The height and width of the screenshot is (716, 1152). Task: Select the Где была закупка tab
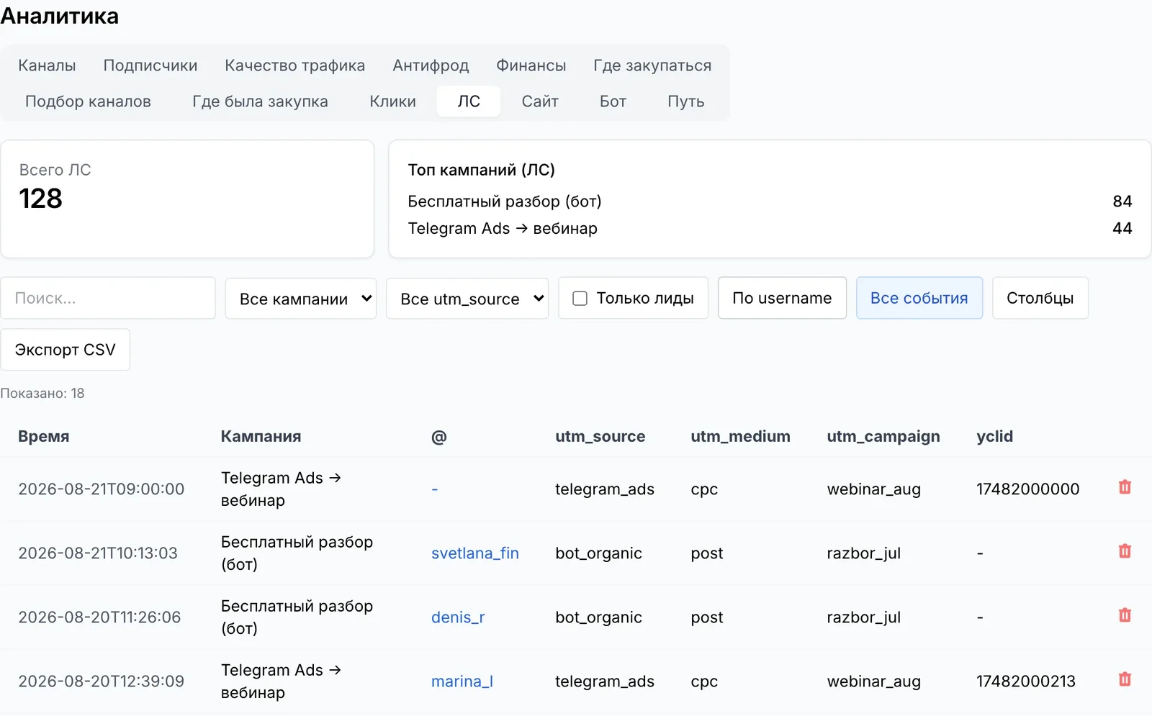(260, 101)
